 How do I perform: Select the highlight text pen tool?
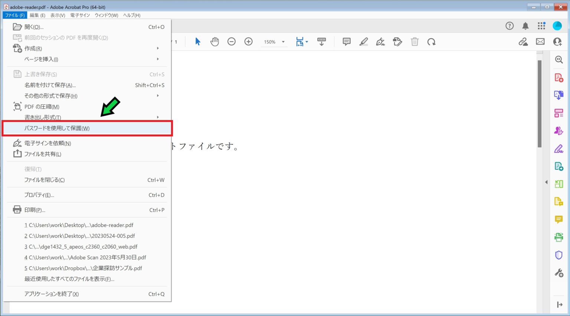point(364,42)
